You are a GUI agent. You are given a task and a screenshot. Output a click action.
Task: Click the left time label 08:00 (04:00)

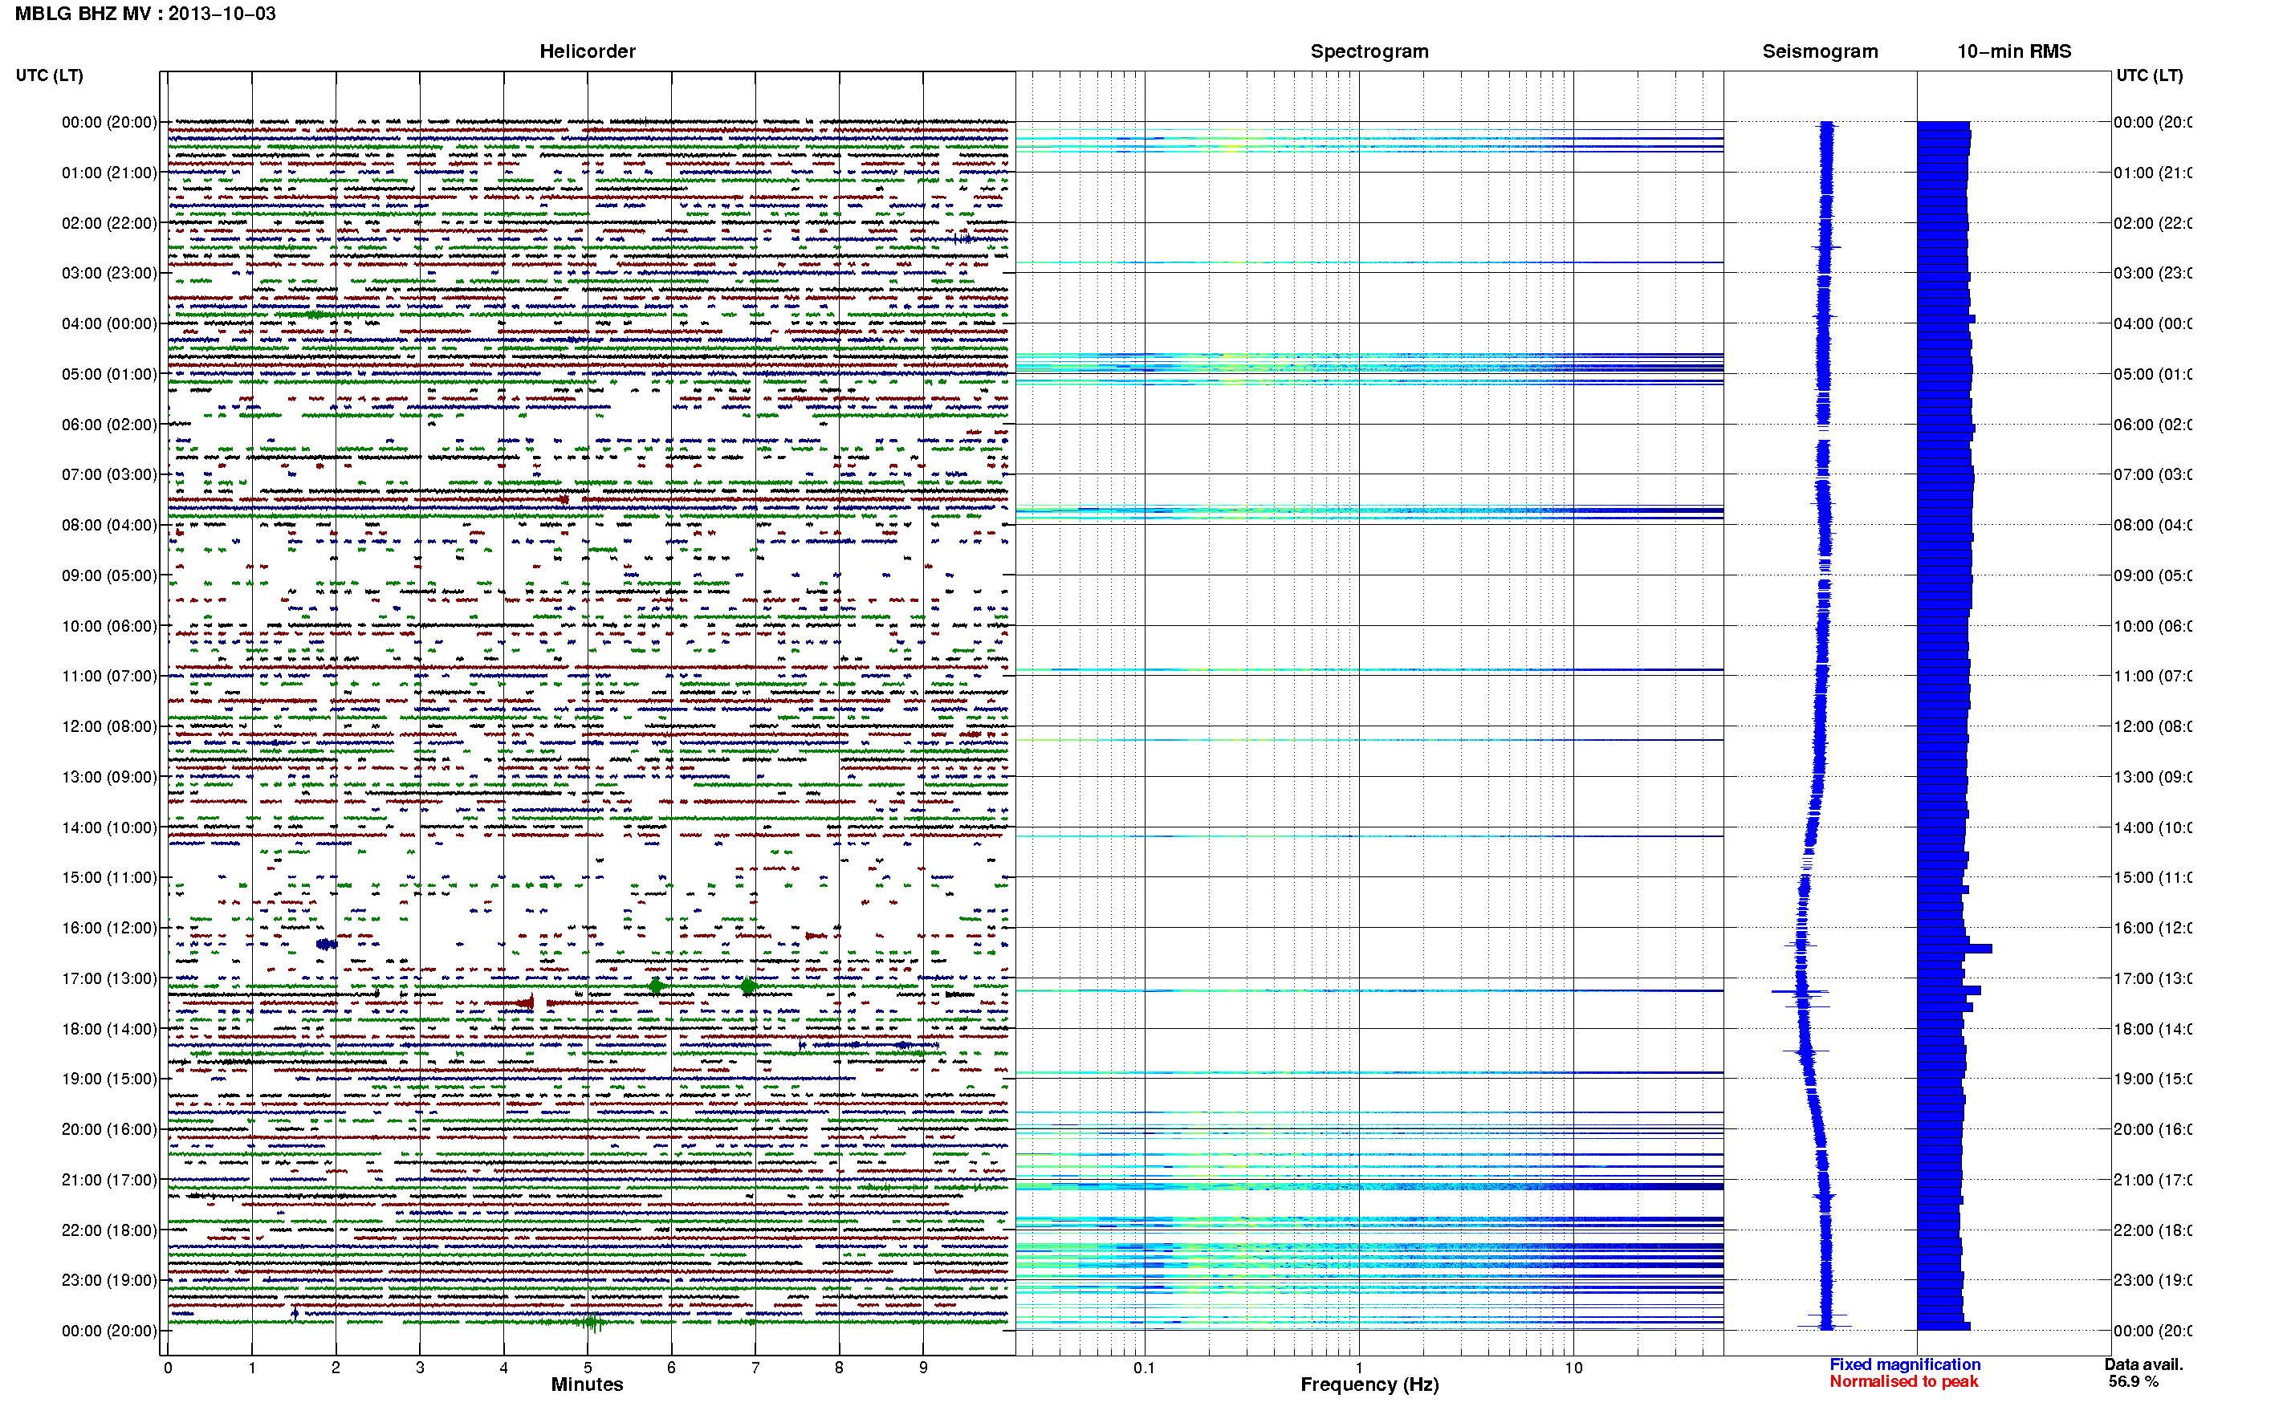109,525
